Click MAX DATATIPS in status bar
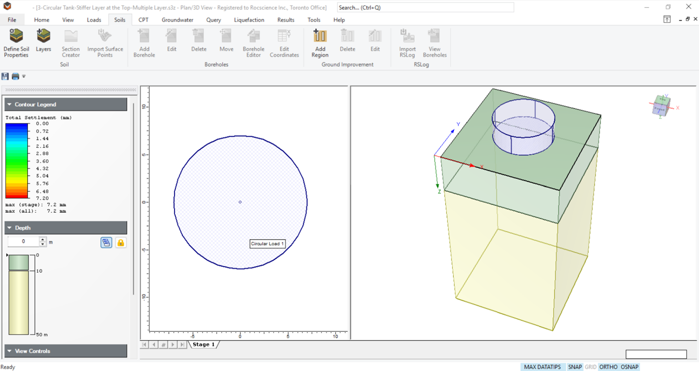699x371 pixels. pos(542,367)
